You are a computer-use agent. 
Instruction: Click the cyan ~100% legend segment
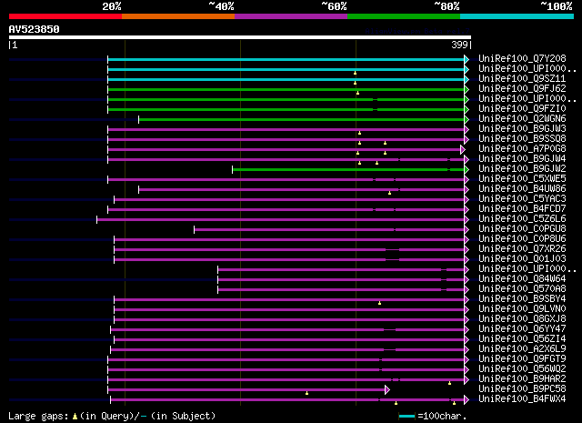(517, 16)
